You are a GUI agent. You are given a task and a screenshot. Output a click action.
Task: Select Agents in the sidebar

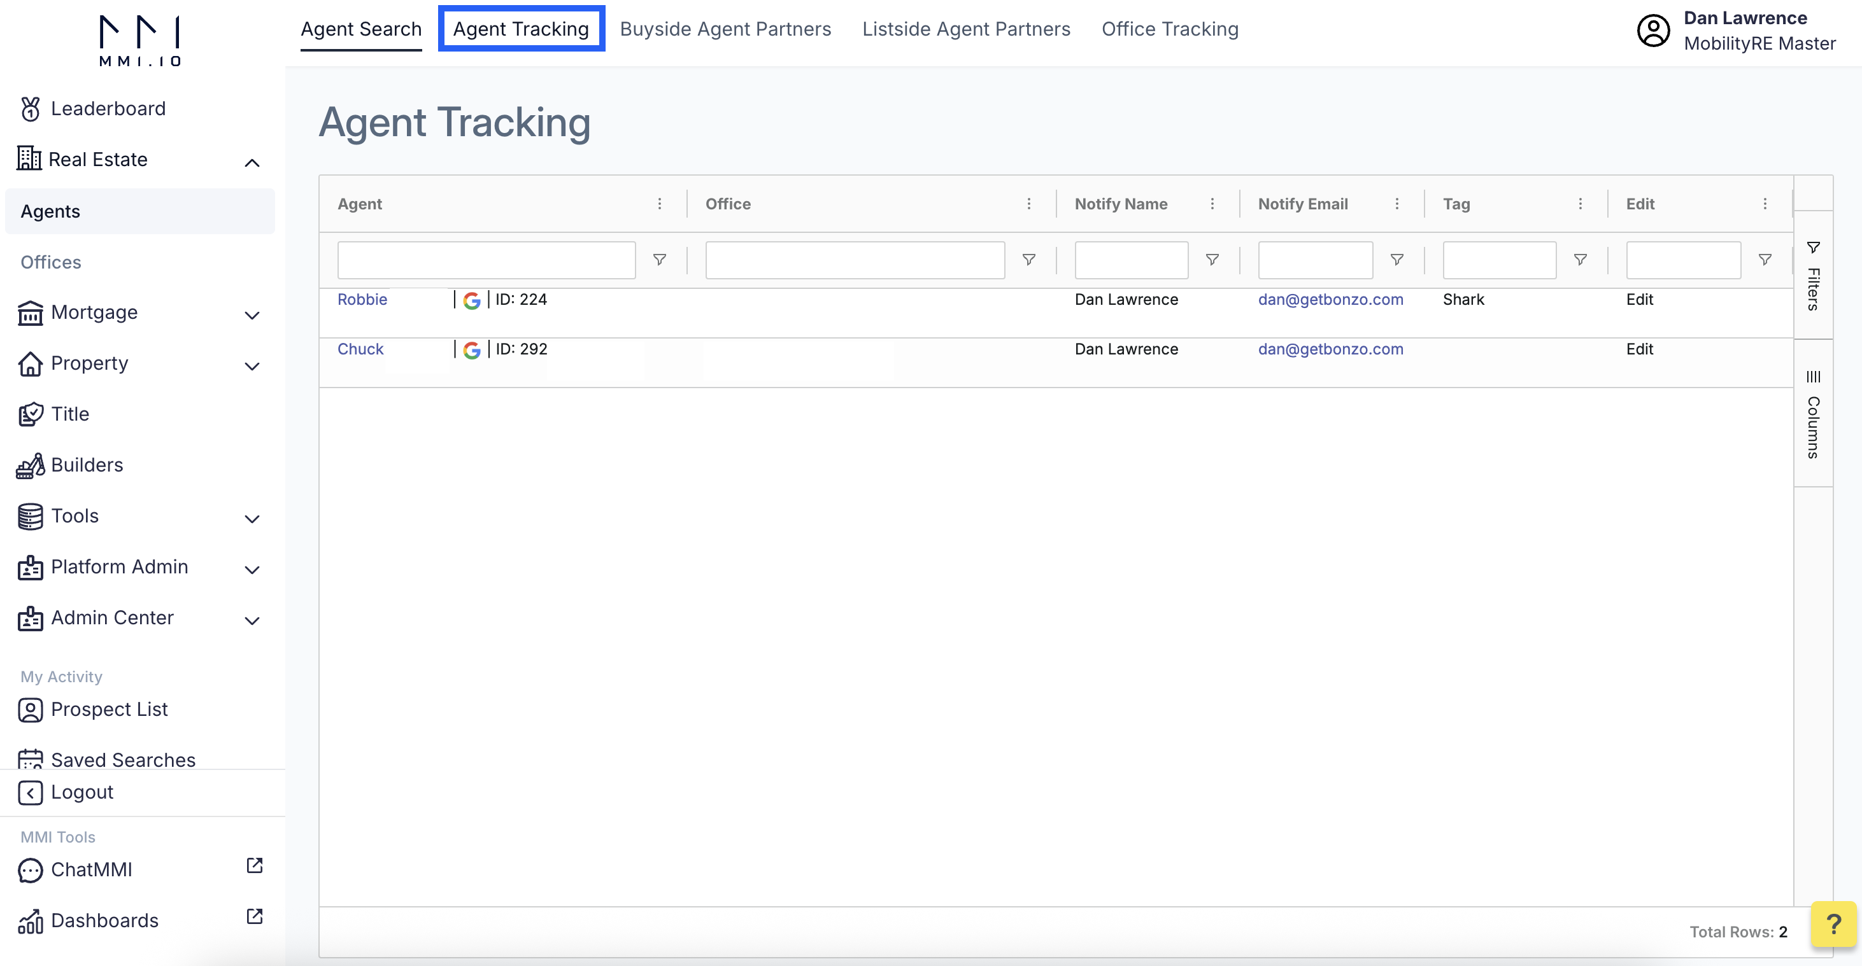pyautogui.click(x=139, y=211)
